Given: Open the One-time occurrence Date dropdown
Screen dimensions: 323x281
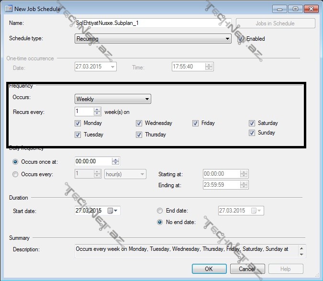Looking at the screenshot, I should pos(112,67).
